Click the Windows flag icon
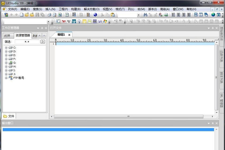Screen dimensions: 225x150 [105, 21]
